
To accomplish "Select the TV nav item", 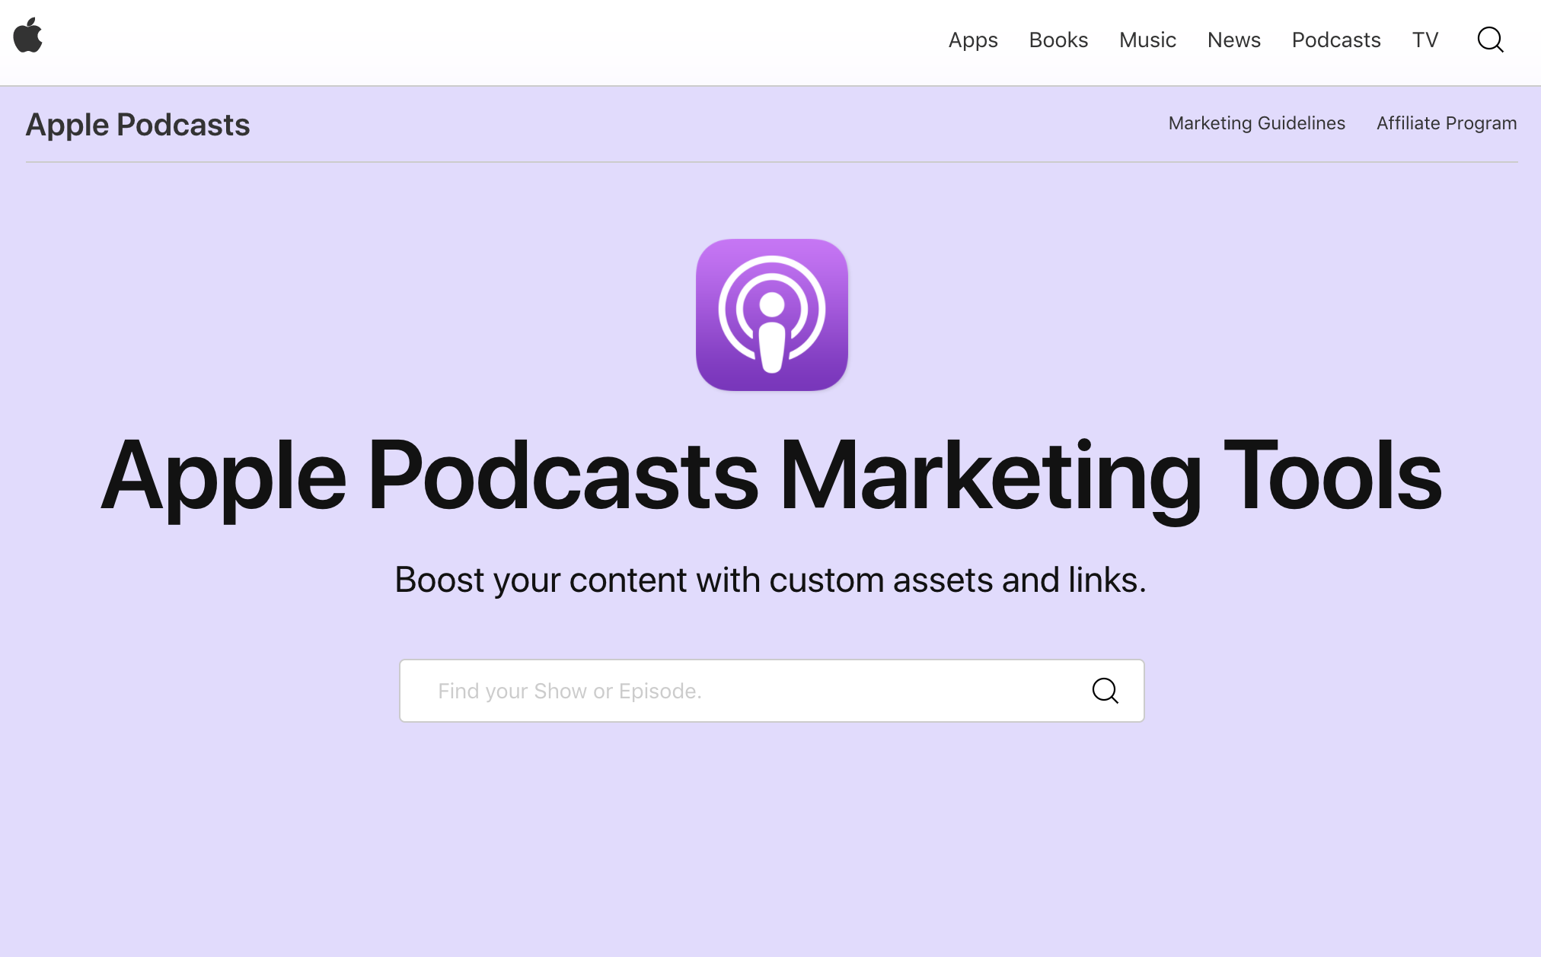I will click(x=1425, y=40).
